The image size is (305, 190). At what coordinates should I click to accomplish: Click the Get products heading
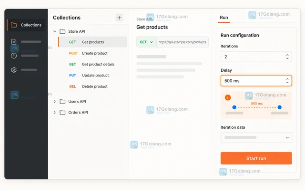(152, 27)
